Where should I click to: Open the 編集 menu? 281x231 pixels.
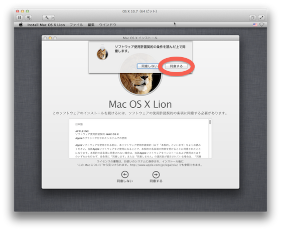(x=91, y=25)
